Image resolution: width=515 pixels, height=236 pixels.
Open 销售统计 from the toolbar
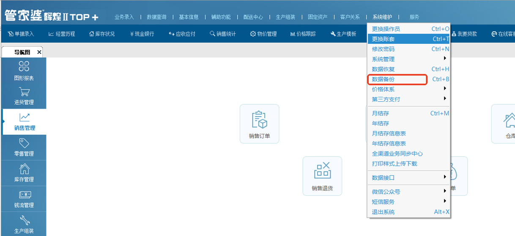point(223,34)
